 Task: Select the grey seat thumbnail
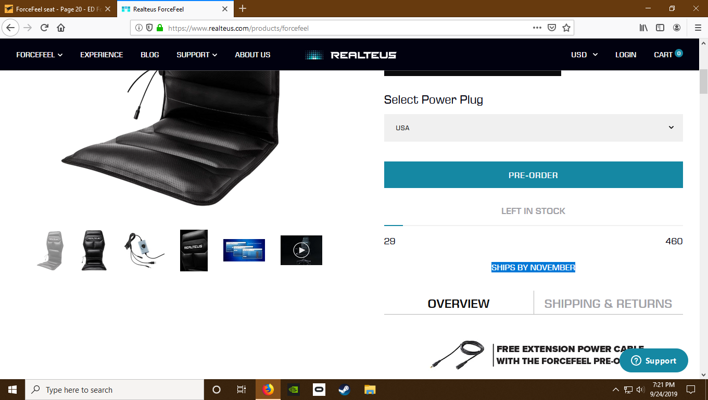[x=50, y=251]
